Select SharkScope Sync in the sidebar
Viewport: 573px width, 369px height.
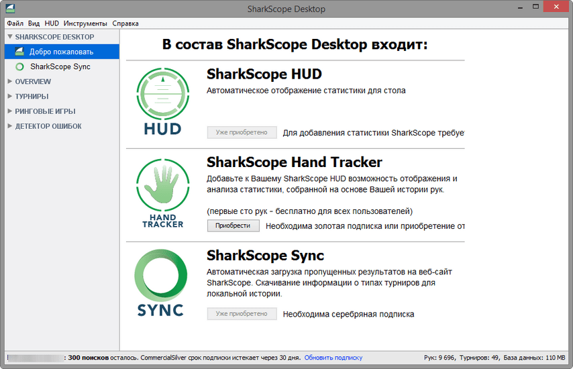pyautogui.click(x=62, y=66)
